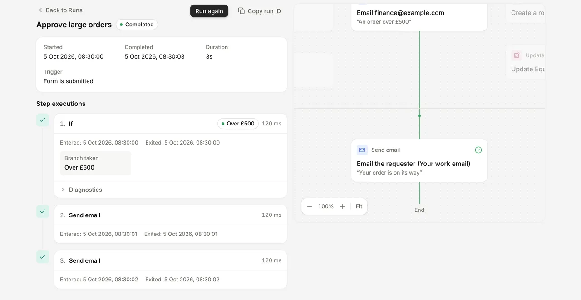Click the "Your order is on its way" text
This screenshot has height=300, width=581.
pos(389,173)
